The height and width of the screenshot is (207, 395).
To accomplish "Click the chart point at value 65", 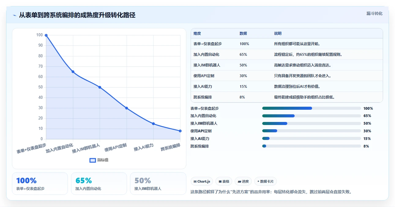I will pos(73,72).
